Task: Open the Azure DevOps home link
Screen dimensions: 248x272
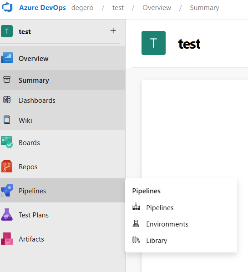Action: 42,8
